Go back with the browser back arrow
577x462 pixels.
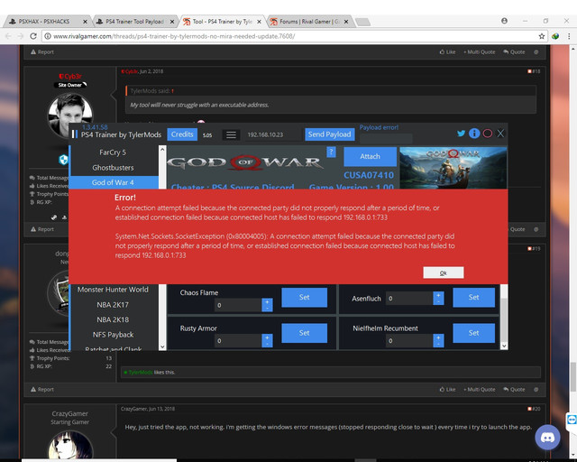coord(8,36)
